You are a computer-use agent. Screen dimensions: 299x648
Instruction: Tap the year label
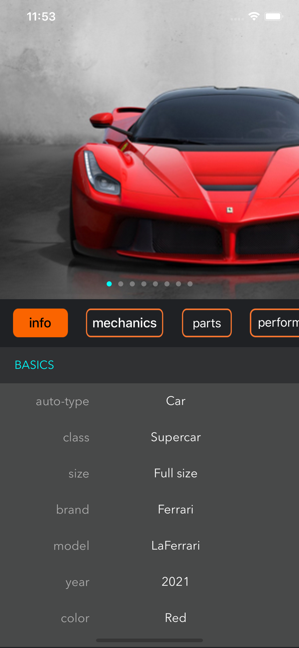point(77,583)
